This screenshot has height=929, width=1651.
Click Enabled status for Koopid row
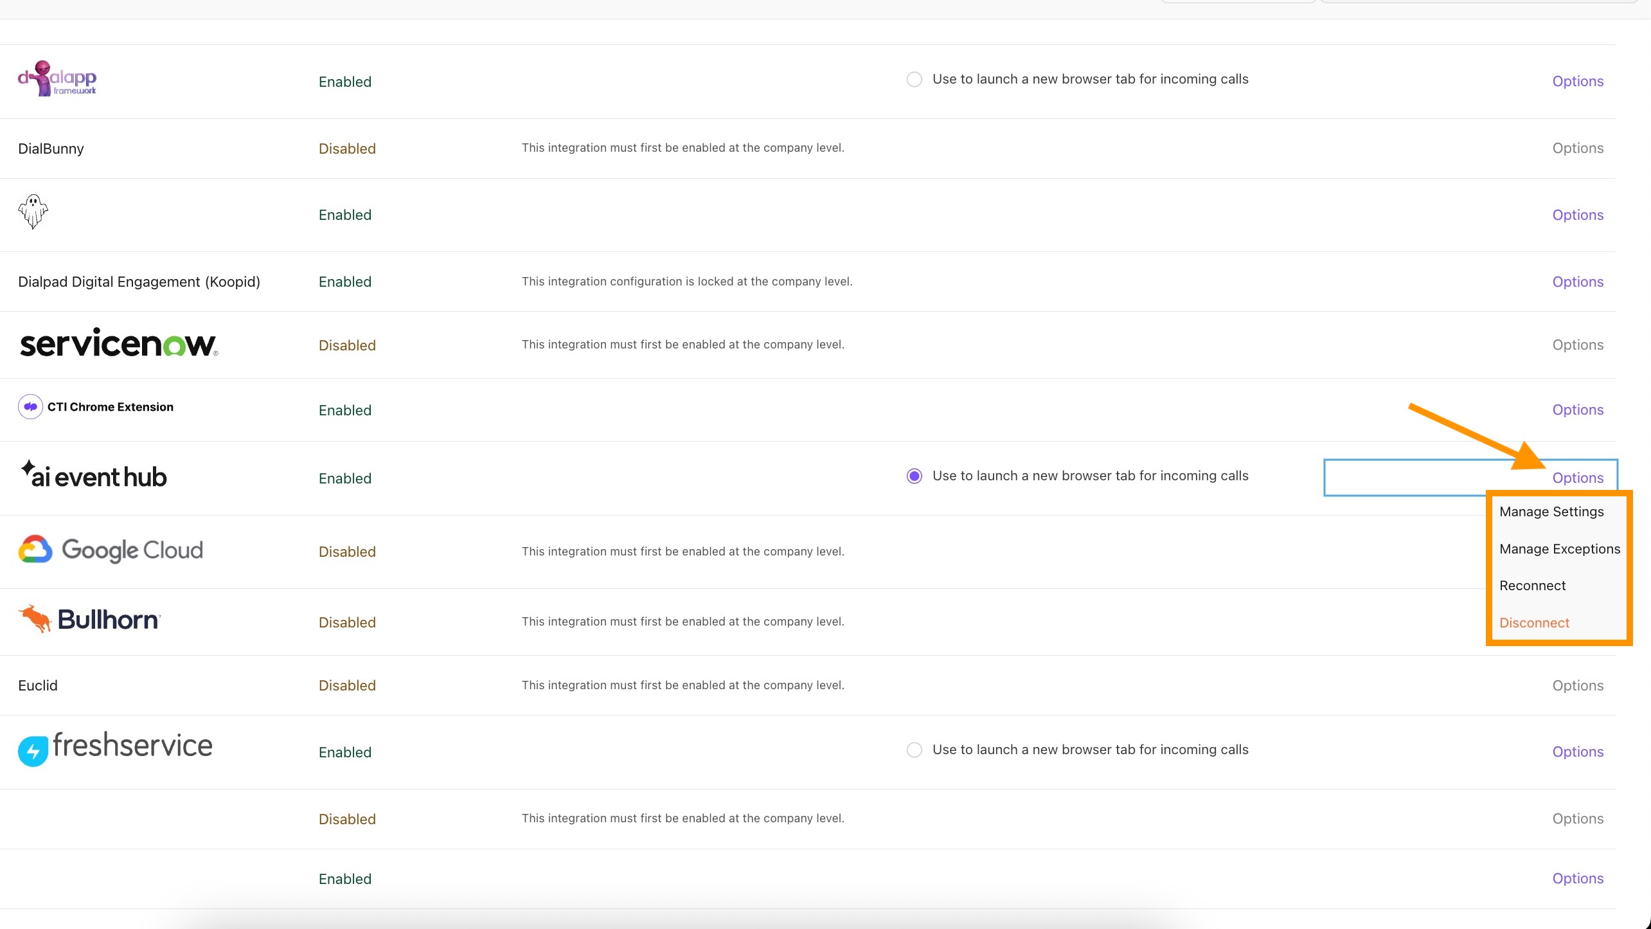click(345, 282)
